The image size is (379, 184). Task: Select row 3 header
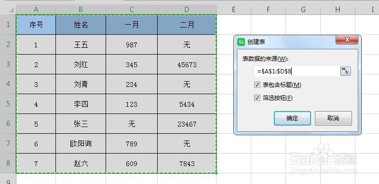[8, 64]
